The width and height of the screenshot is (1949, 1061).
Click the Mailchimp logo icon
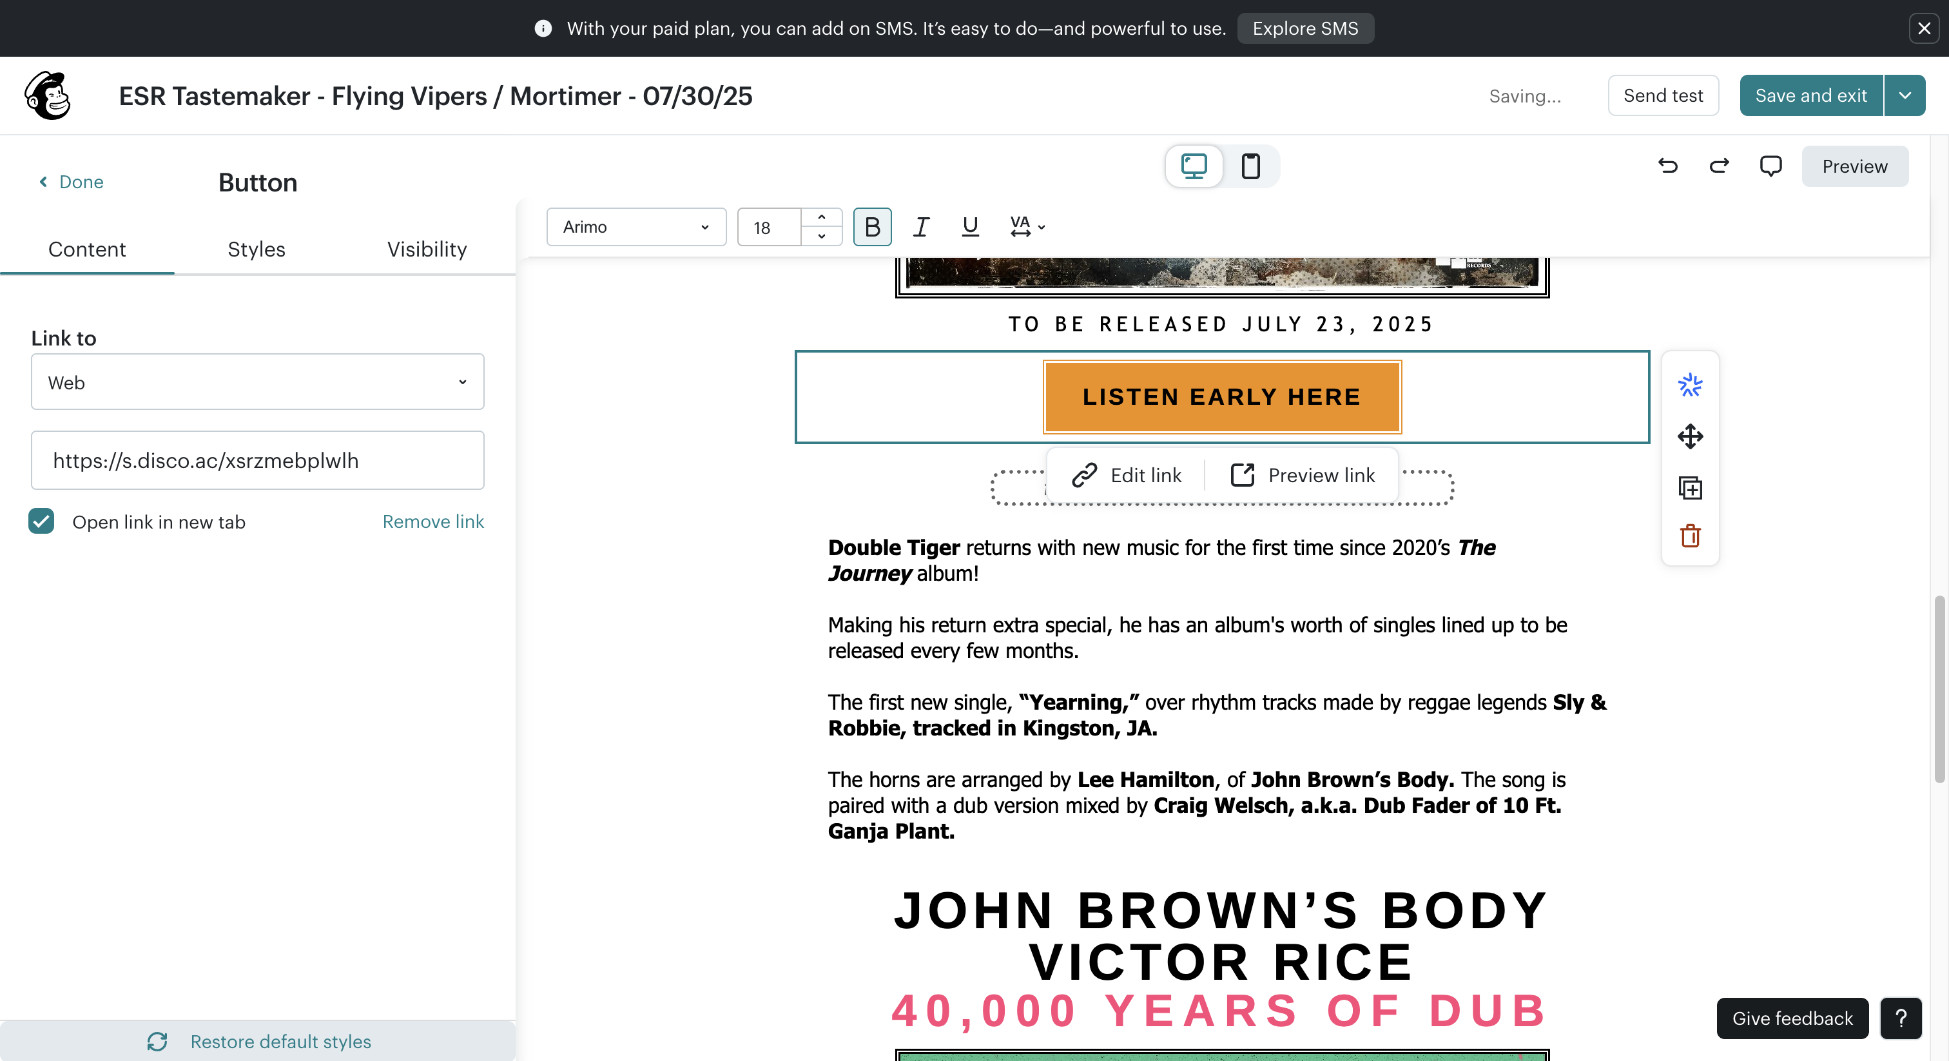tap(48, 95)
